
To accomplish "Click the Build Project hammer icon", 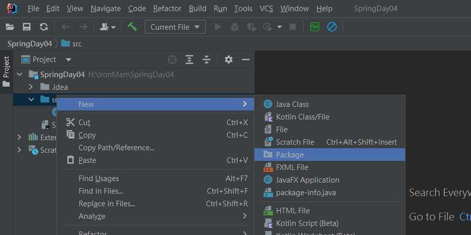I will pos(132,27).
